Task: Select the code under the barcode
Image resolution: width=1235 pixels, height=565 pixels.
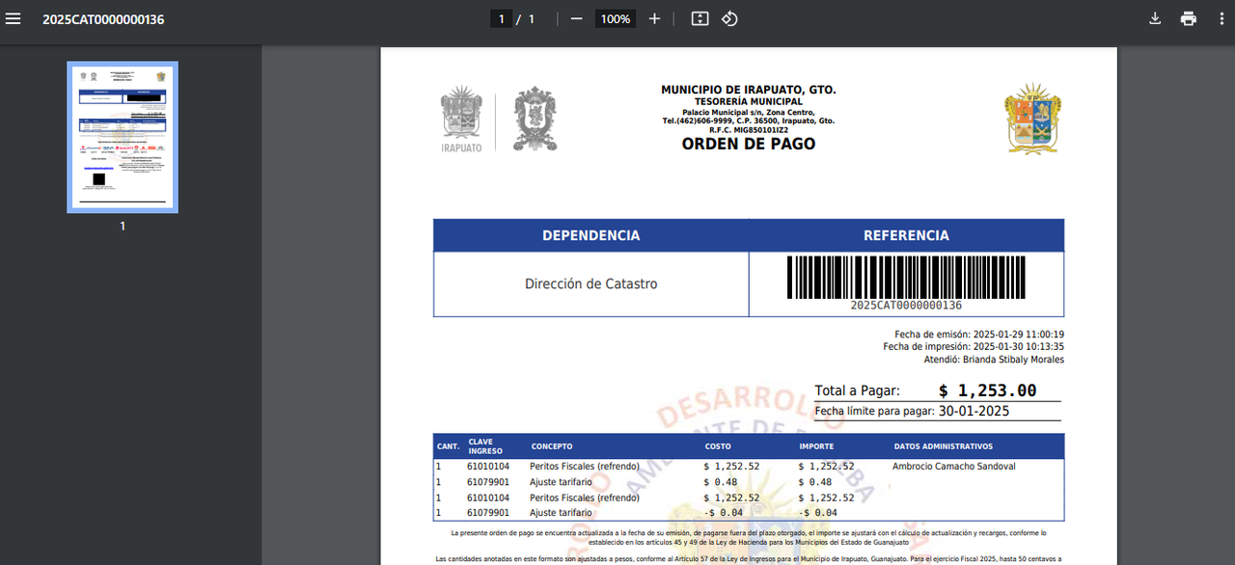Action: (906, 306)
